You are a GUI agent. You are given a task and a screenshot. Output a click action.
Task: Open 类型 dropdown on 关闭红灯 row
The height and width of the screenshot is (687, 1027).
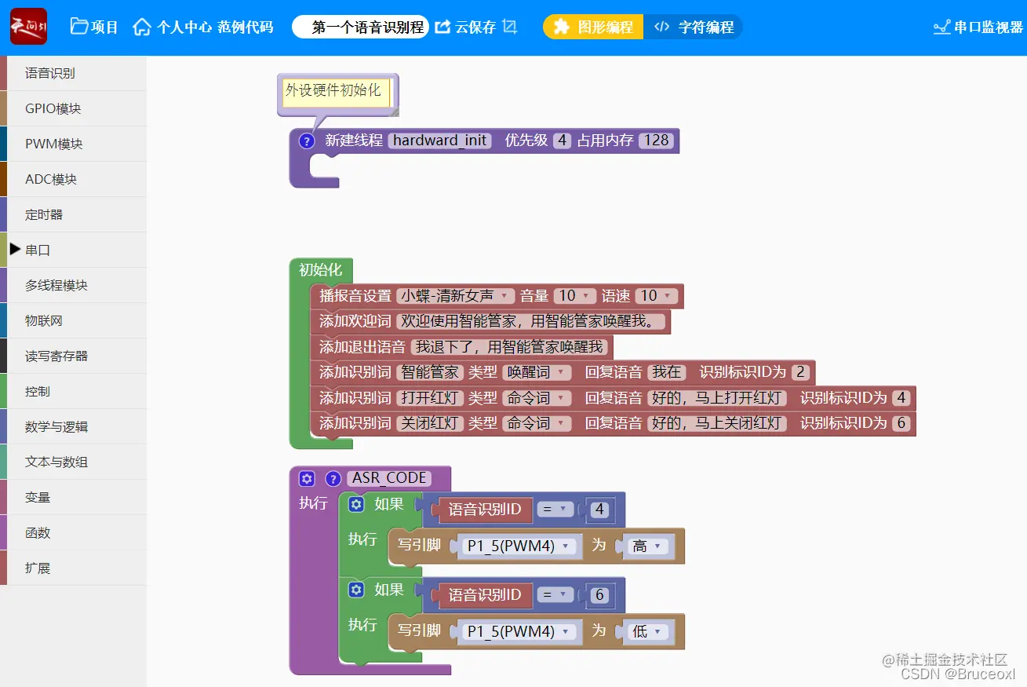pyautogui.click(x=537, y=423)
